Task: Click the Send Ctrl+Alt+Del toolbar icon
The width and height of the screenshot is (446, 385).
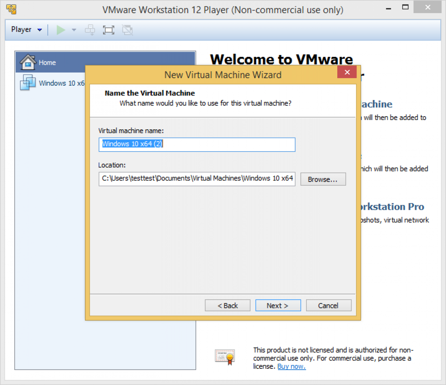Action: 90,30
